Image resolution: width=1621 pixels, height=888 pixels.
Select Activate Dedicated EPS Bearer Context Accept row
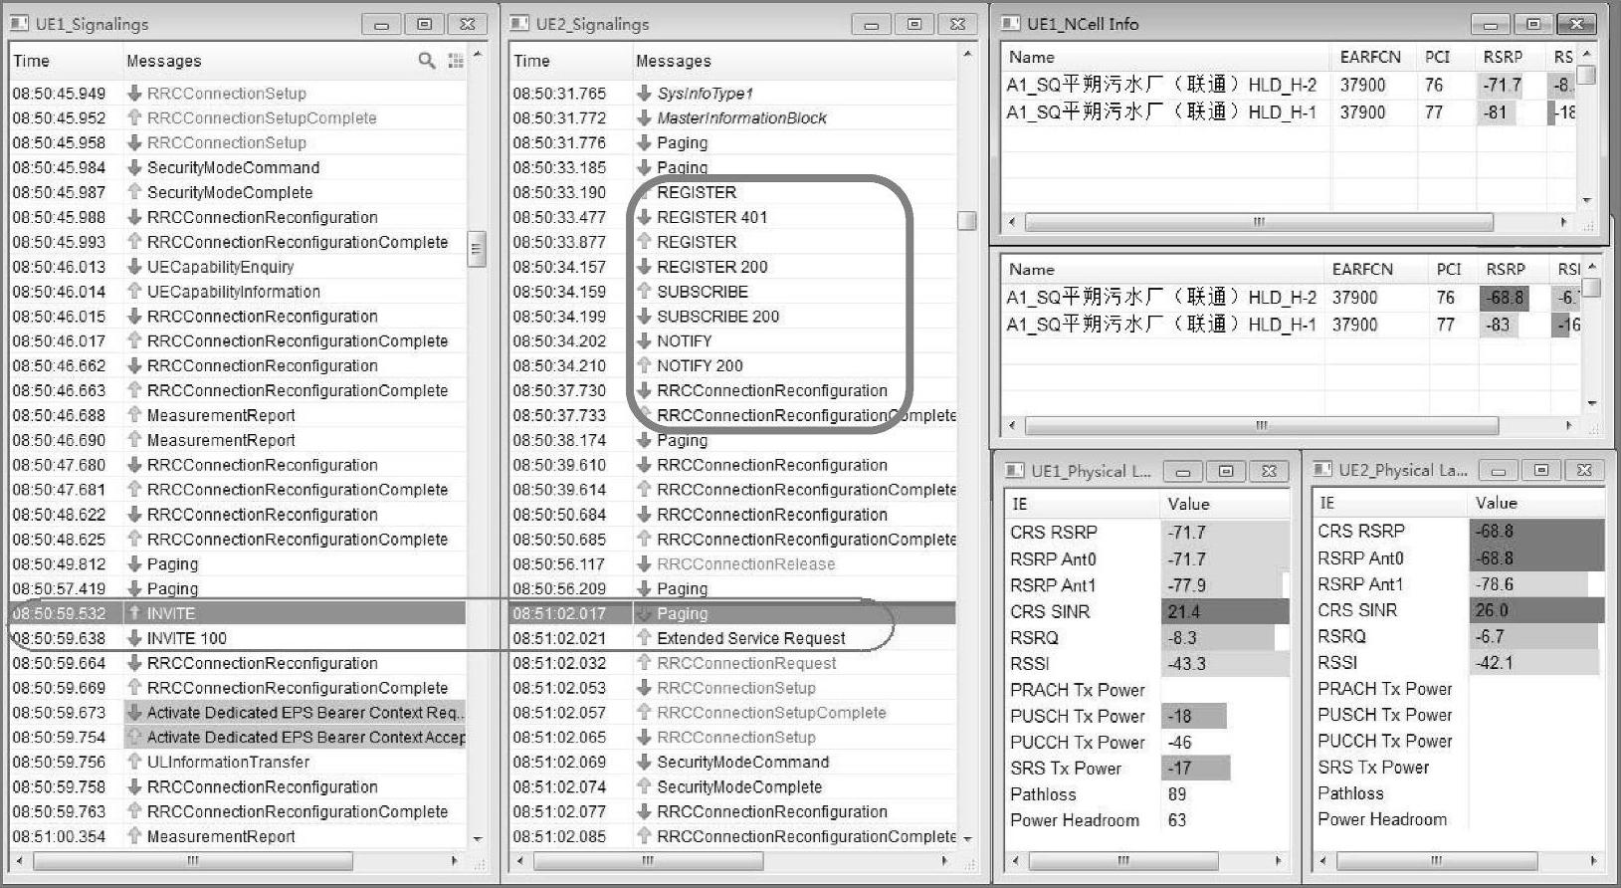click(238, 738)
